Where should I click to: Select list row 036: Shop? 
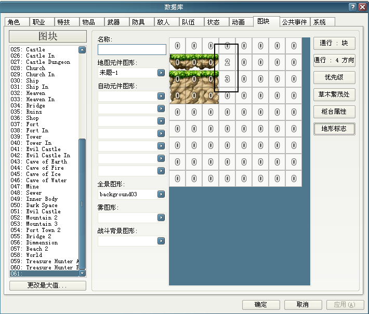(x=44, y=118)
